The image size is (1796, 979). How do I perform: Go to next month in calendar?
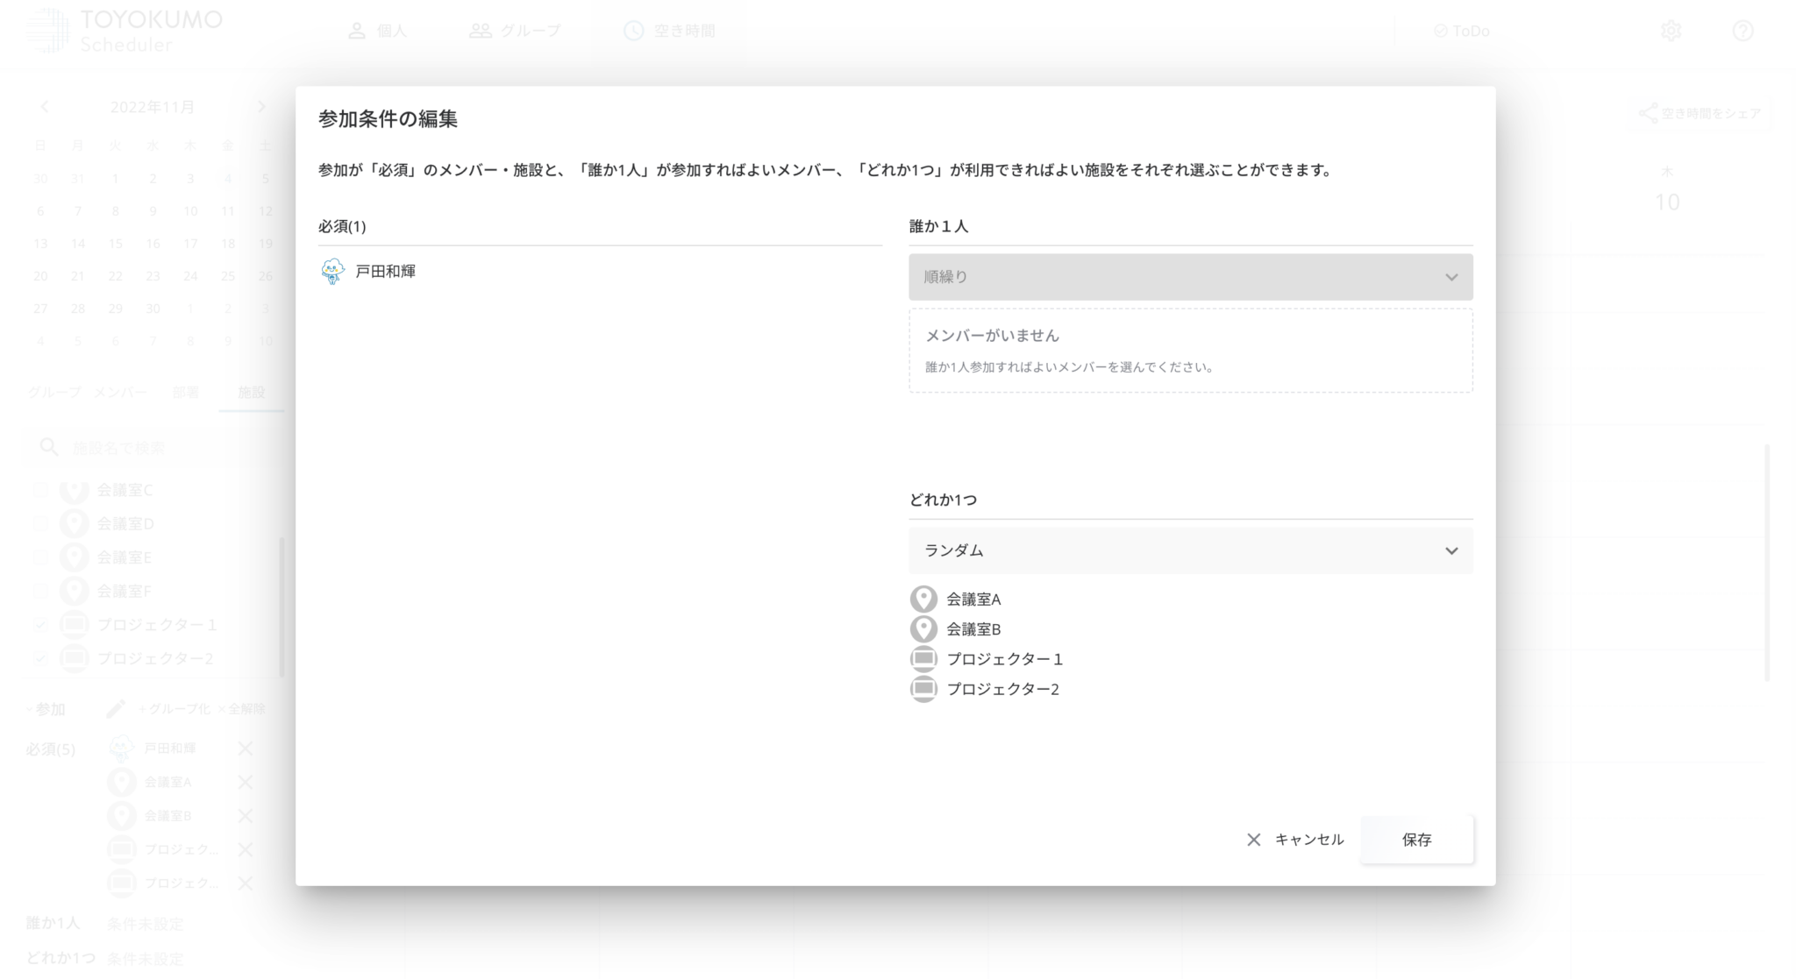click(261, 107)
